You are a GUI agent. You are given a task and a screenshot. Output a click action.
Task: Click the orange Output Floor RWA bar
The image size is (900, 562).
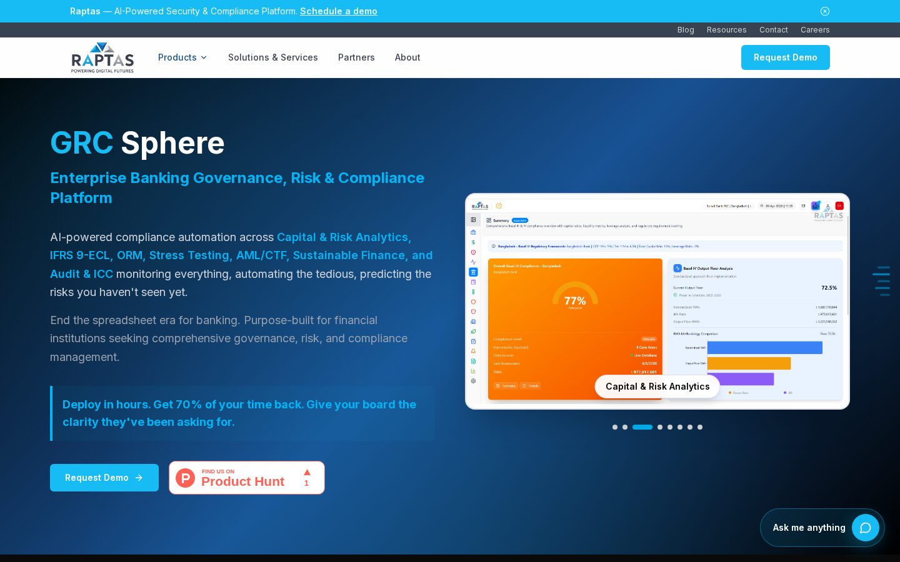749,363
